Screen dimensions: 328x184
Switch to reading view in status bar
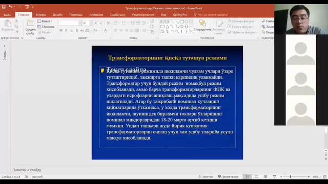(x=265, y=177)
